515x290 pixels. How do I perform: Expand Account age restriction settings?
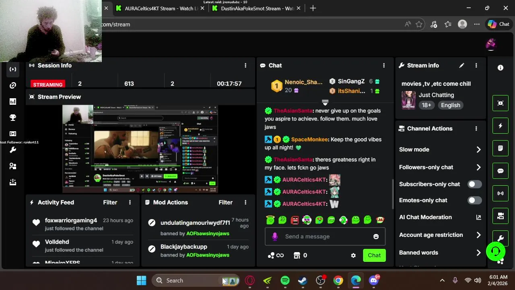click(478, 235)
